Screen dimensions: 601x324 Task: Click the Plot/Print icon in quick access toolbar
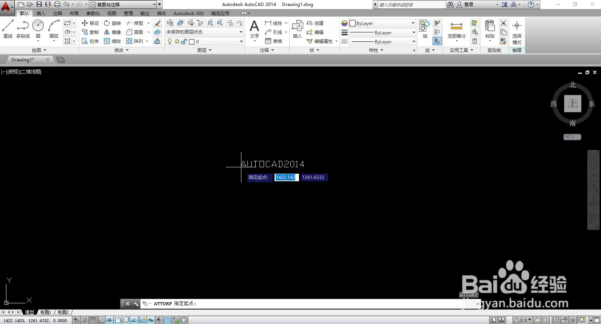pyautogui.click(x=57, y=5)
